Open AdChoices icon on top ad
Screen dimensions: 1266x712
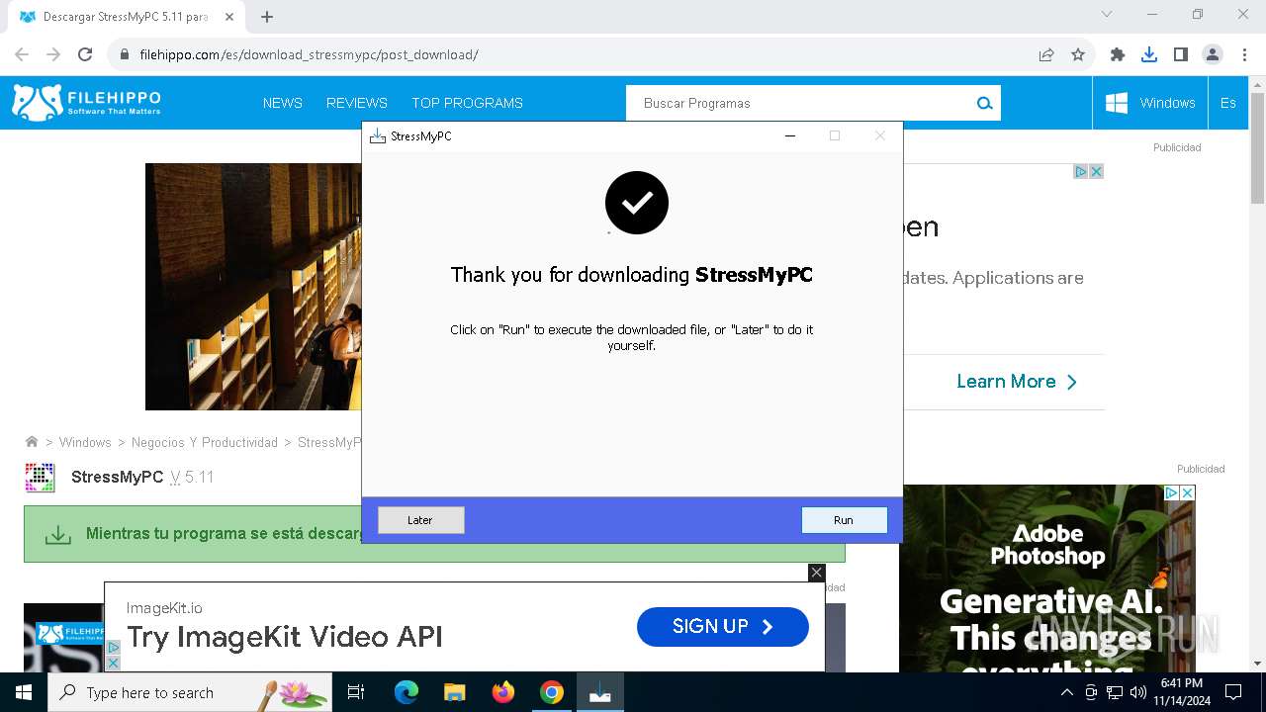(x=1081, y=171)
